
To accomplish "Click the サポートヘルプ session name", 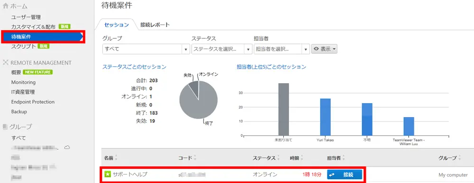I will 130,174.
